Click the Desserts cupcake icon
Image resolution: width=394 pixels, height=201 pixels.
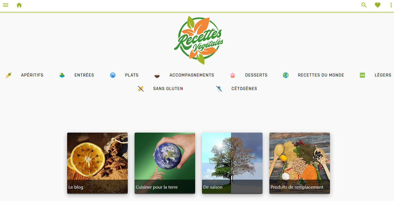tap(233, 75)
